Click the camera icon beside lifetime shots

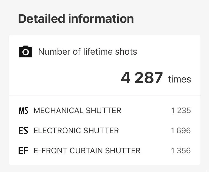click(x=26, y=51)
